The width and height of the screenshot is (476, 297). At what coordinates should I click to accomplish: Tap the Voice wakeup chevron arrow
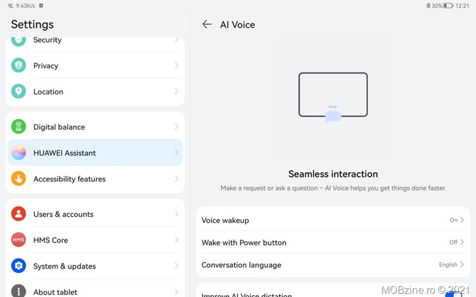tap(462, 220)
